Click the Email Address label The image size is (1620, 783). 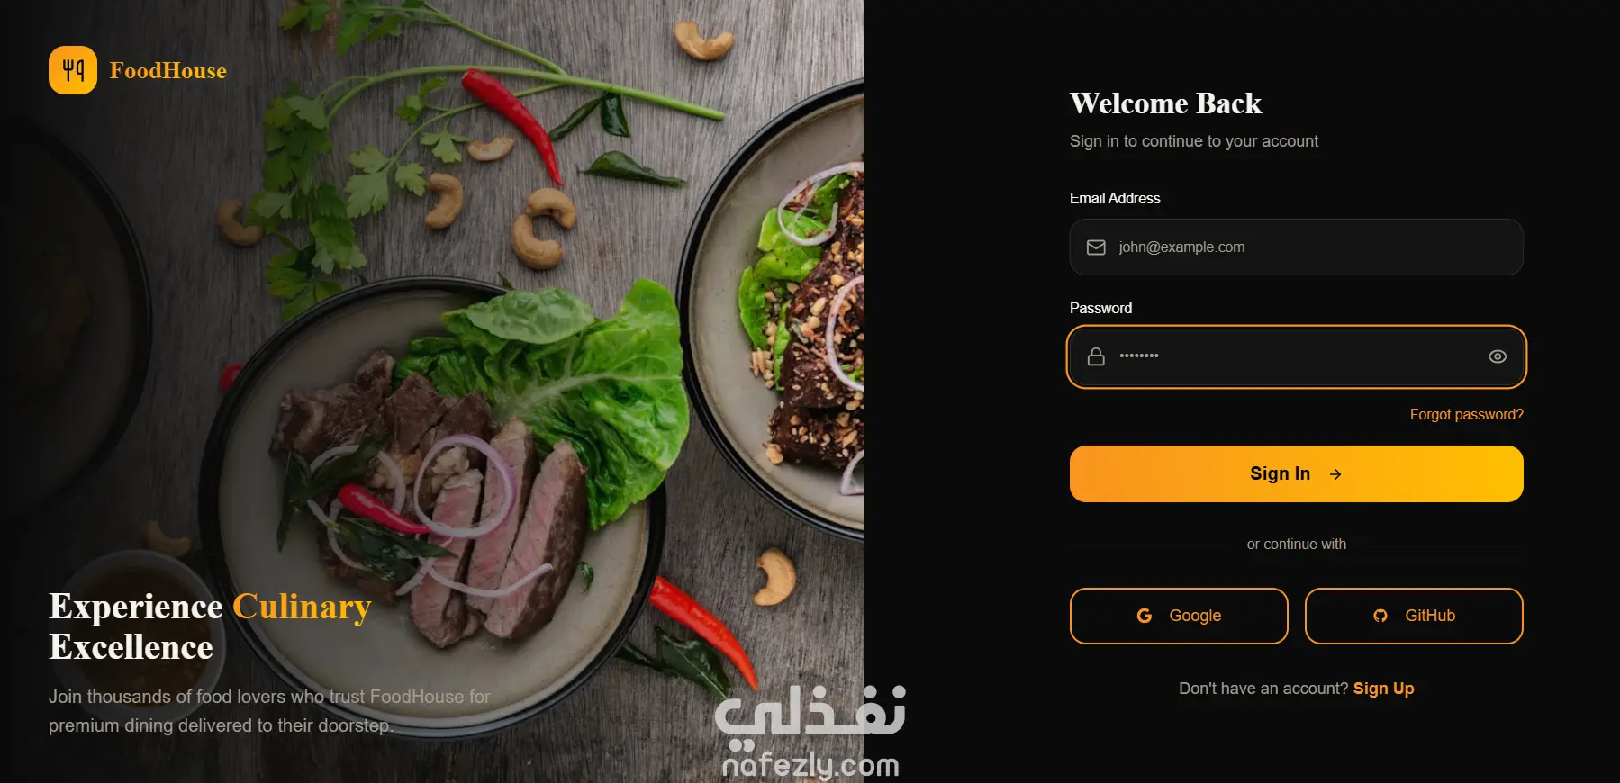[1115, 198]
